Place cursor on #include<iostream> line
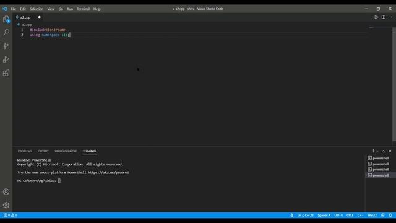This screenshot has height=223, width=396. [48, 30]
